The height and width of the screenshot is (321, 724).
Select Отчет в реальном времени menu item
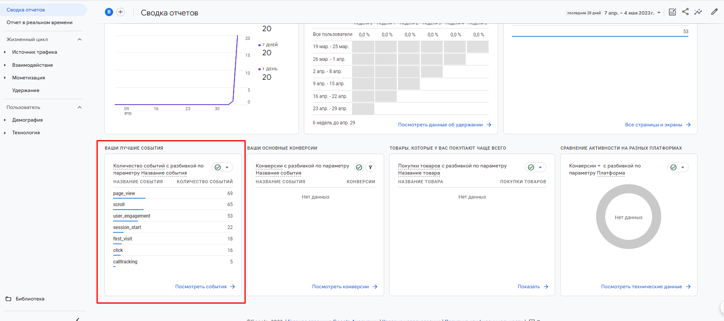point(40,23)
